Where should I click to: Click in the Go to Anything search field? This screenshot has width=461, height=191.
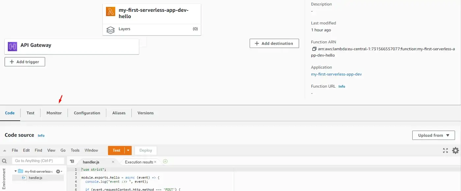point(38,161)
